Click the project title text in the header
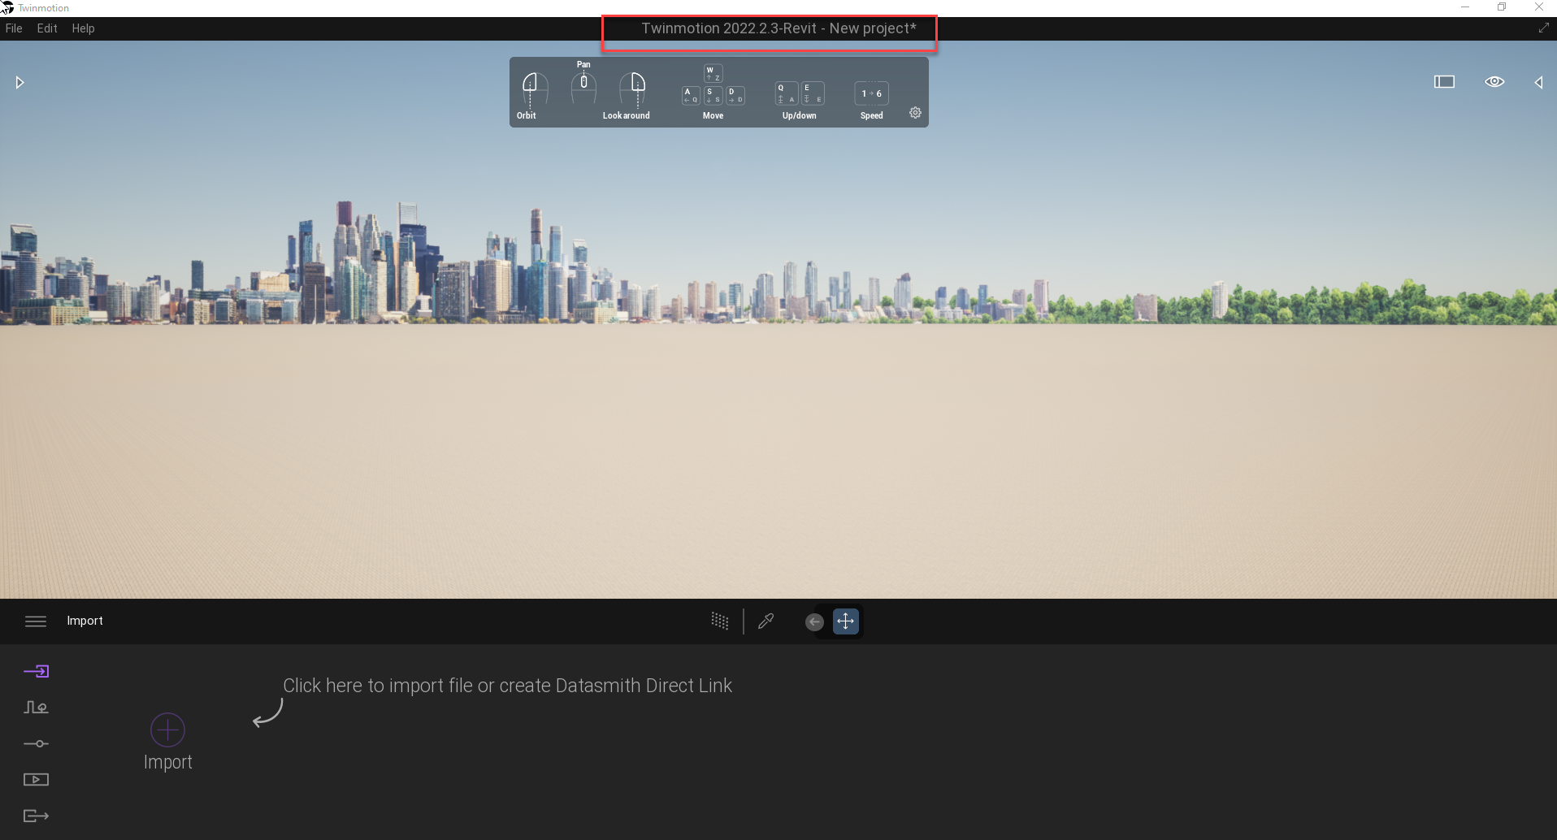 coord(778,28)
